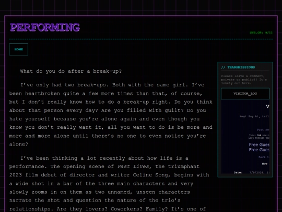Screen dimensions: 282x212
Task: Click the paragraph starting 'I've only had two'
Action: click(111, 115)
